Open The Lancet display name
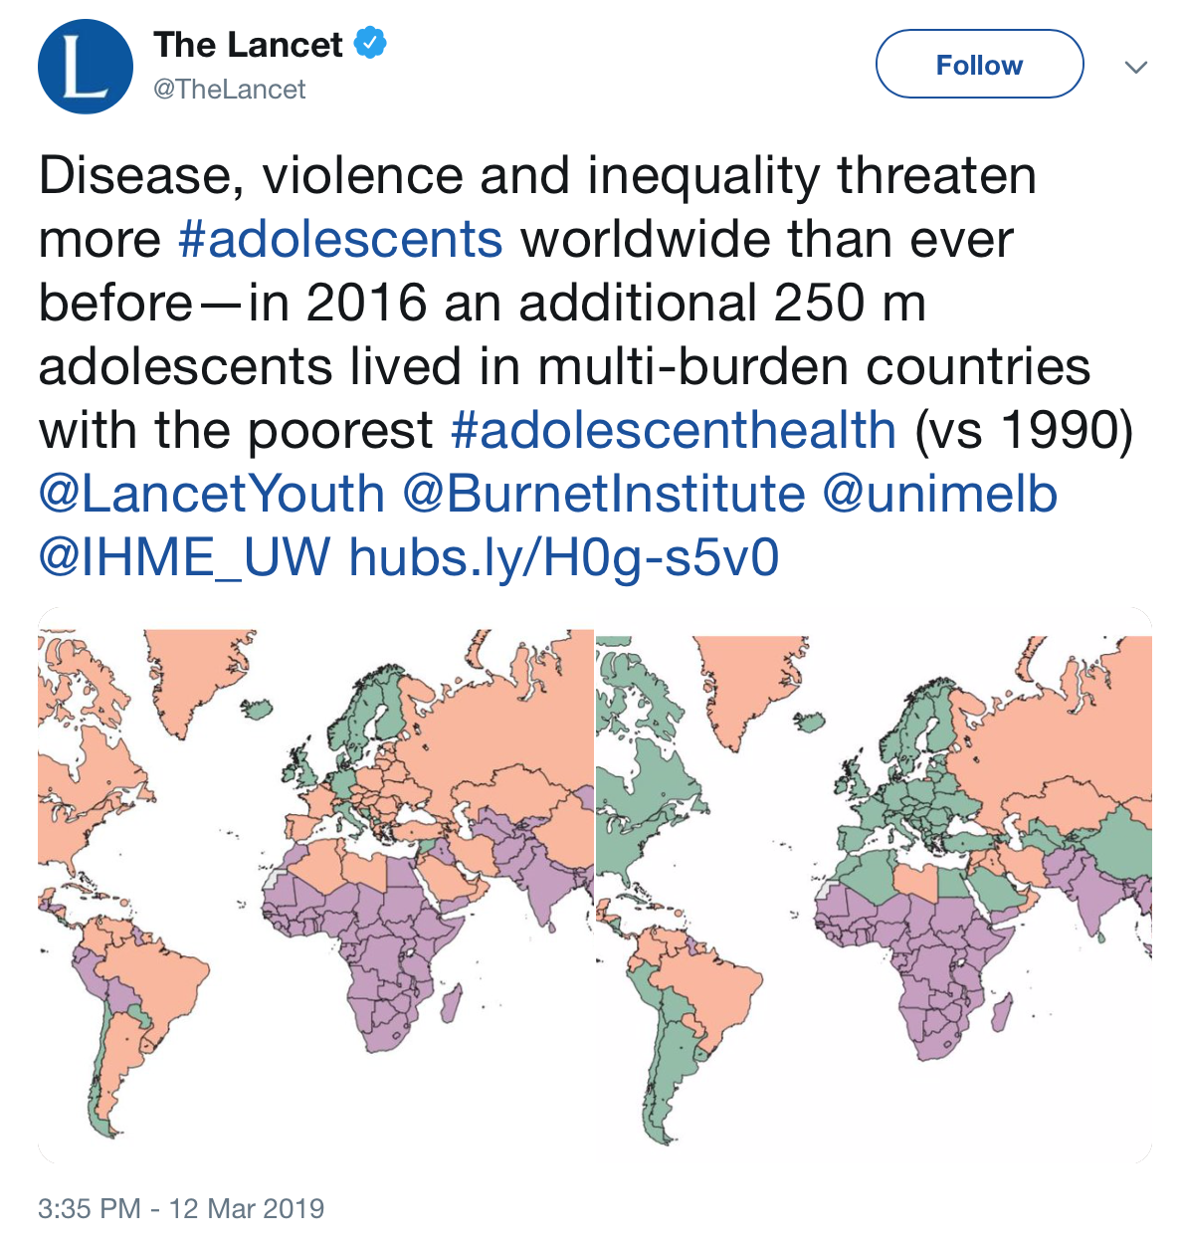The width and height of the screenshot is (1182, 1245). (x=248, y=45)
